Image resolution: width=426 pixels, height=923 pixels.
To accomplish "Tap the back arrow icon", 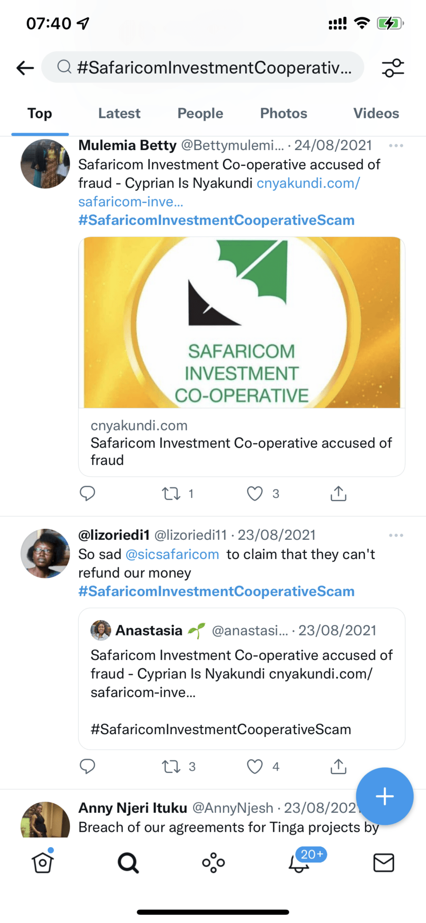I will [25, 68].
